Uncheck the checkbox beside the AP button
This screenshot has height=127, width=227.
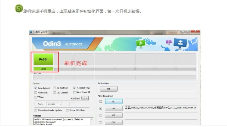(101, 108)
